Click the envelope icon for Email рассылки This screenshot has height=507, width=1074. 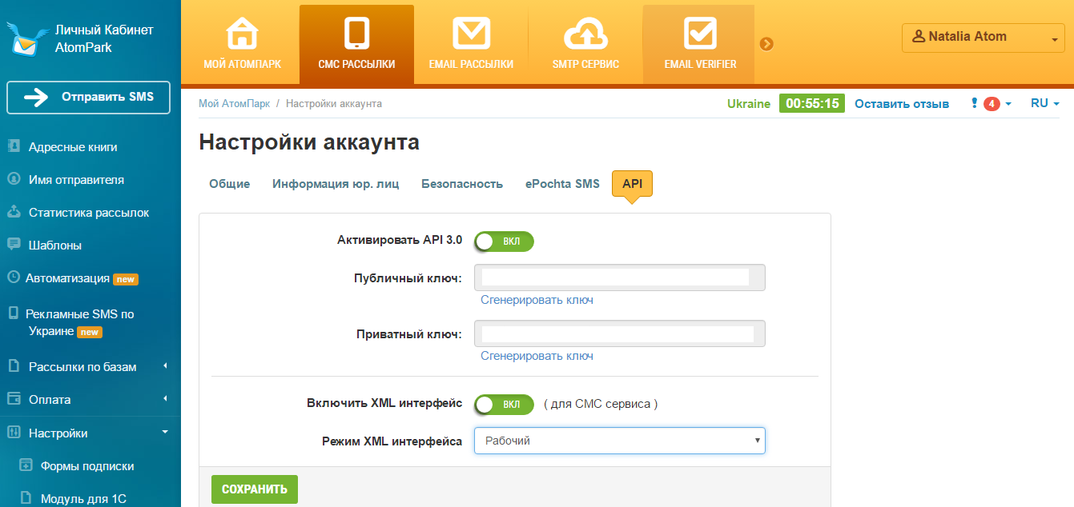tap(471, 34)
